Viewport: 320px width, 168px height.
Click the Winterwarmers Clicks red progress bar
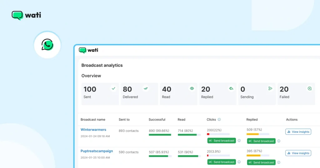tap(218, 134)
